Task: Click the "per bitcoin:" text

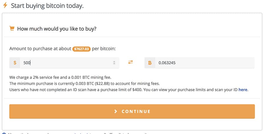Action: 104,49
